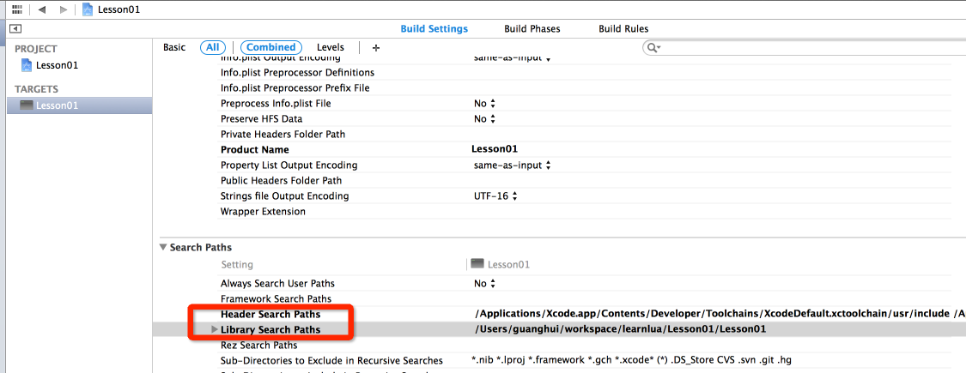Viewport: 966px width, 373px height.
Task: Select Lesson01 project icon under PROJECT
Action: coord(27,65)
